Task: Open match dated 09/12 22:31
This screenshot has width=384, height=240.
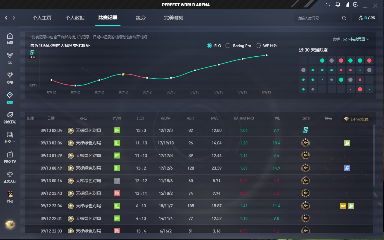Action: (x=199, y=218)
